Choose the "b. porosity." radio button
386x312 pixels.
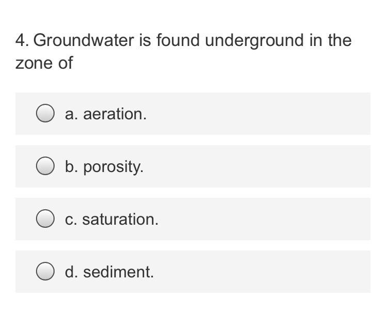(45, 166)
